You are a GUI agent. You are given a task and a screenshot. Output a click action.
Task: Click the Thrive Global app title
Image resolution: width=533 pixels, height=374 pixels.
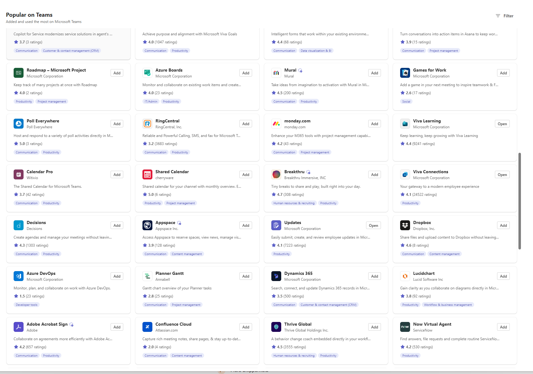[x=298, y=324]
